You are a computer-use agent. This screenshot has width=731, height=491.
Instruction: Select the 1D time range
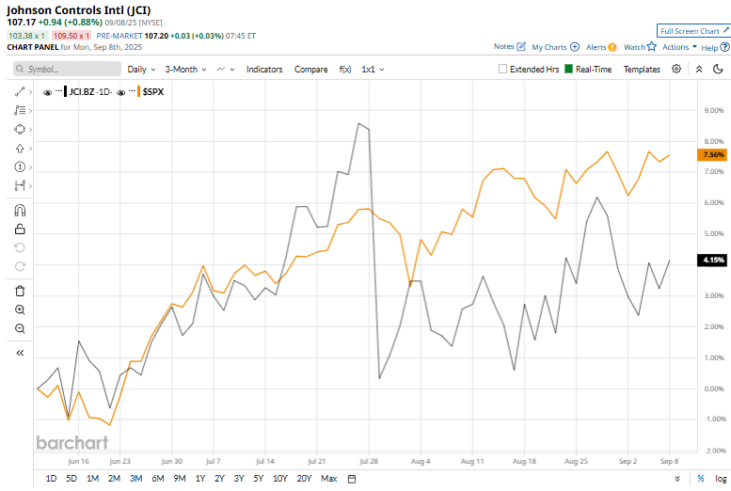tap(51, 479)
